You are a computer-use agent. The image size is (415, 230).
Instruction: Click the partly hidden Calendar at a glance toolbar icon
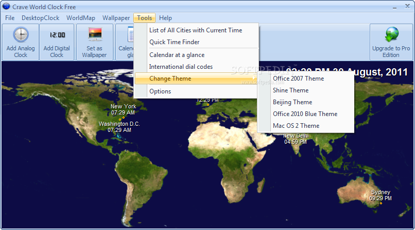pos(130,34)
